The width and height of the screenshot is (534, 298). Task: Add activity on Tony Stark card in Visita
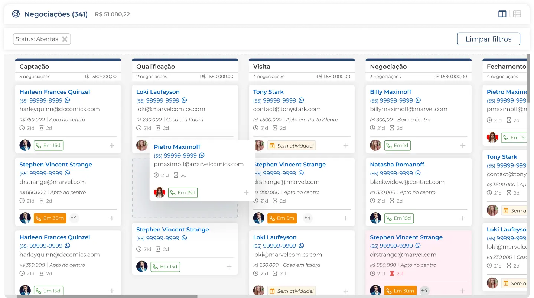click(x=346, y=146)
